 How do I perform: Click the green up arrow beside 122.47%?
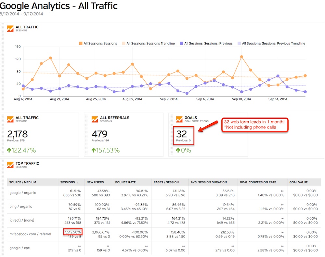(9, 150)
